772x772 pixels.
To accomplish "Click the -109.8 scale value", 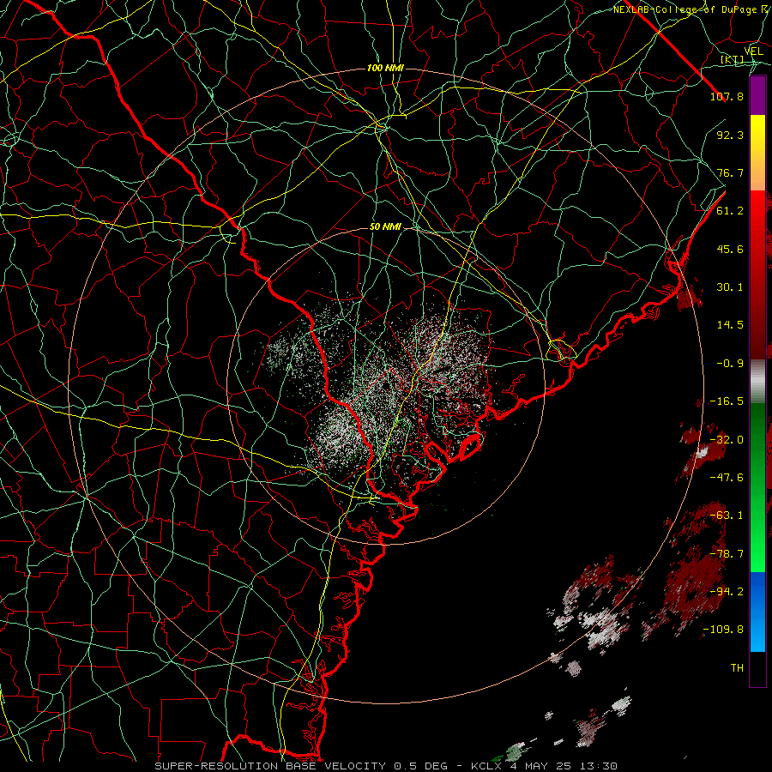I will point(723,630).
